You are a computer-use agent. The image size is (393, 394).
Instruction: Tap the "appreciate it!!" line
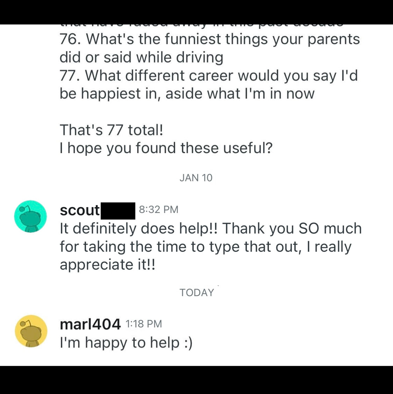click(107, 265)
